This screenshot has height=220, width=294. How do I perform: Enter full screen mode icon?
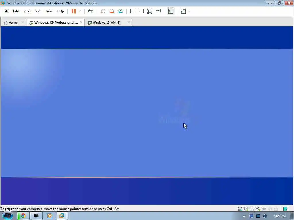click(x=150, y=11)
